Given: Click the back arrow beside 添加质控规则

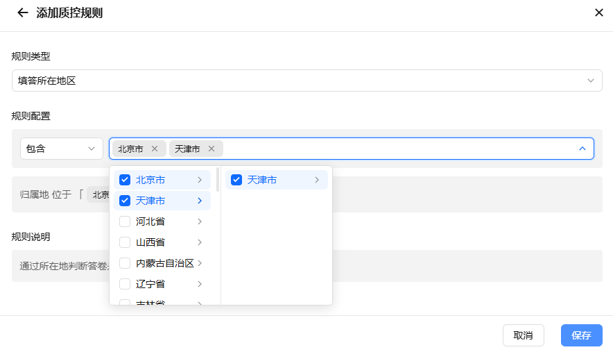Looking at the screenshot, I should (23, 13).
